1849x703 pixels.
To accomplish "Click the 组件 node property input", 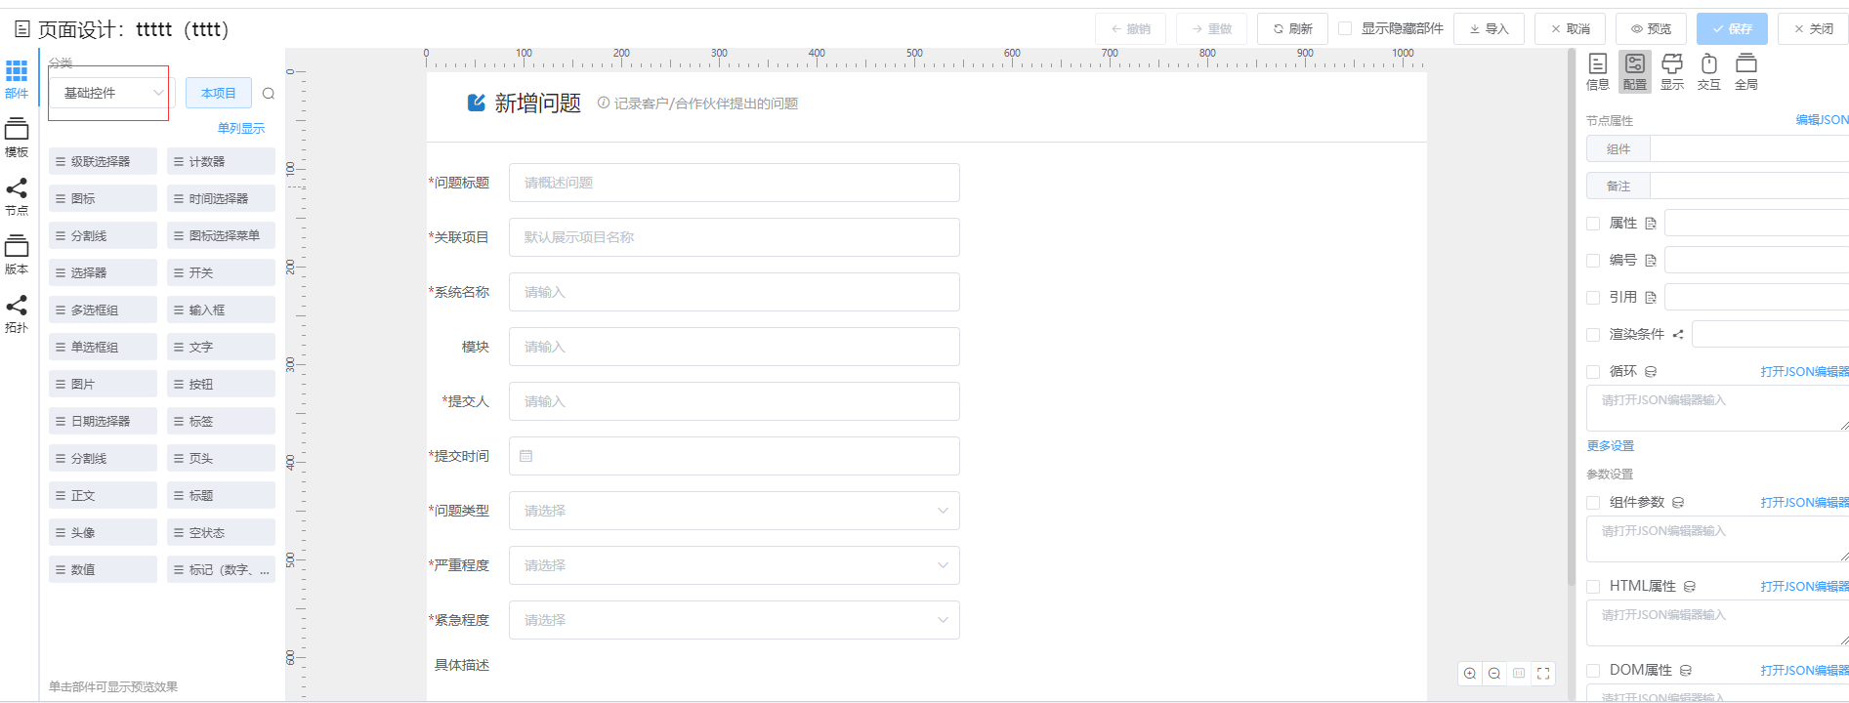I will 1749,148.
